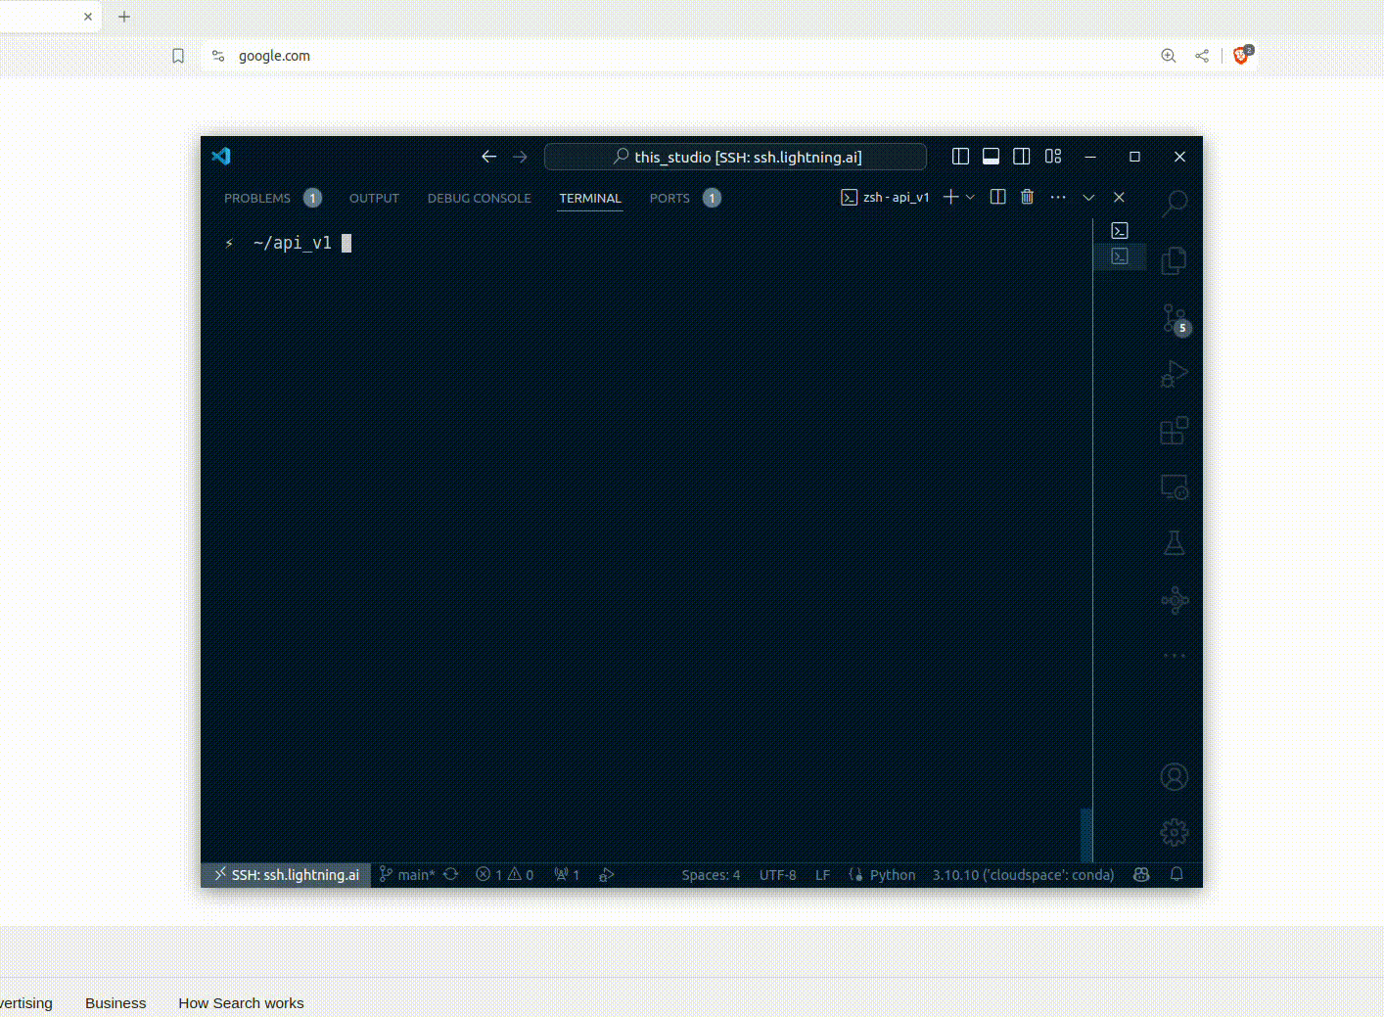The height and width of the screenshot is (1017, 1384).
Task: Open Source Control with 5 badge
Action: point(1175,318)
